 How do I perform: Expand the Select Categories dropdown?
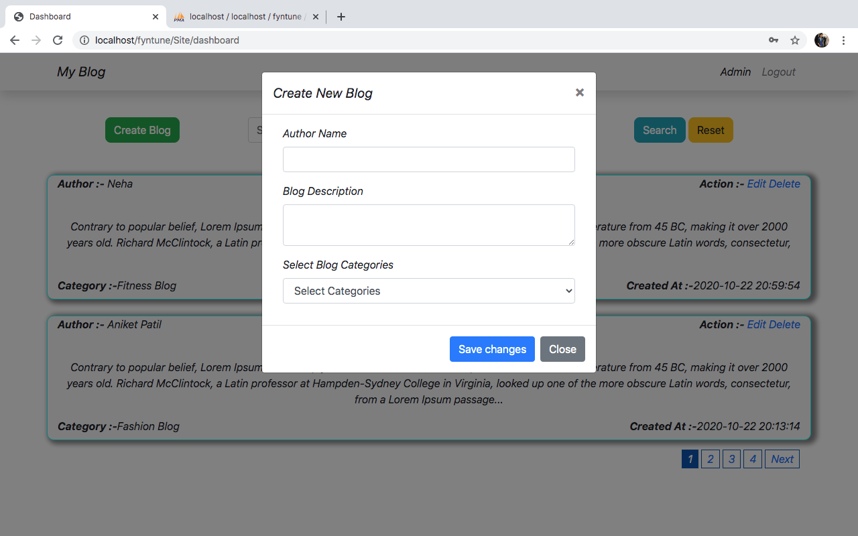point(429,291)
